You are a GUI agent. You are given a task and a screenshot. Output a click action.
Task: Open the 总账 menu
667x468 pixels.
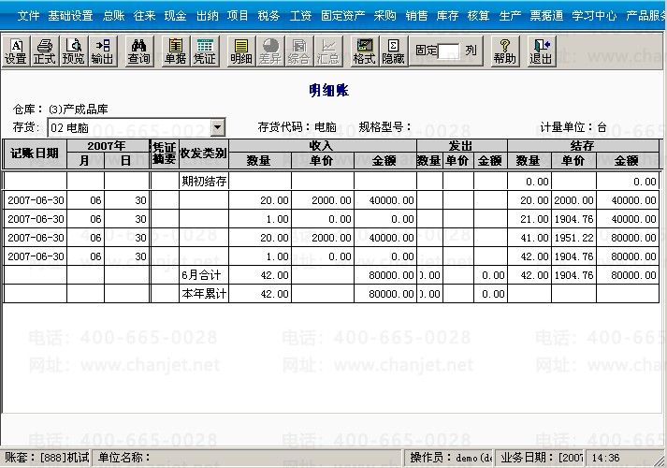(x=113, y=16)
